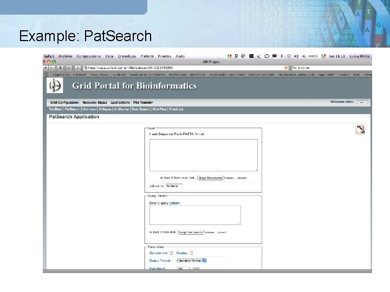The height and width of the screenshot is (292, 390).
Task: Select the File Transfer tab
Action: tap(143, 103)
